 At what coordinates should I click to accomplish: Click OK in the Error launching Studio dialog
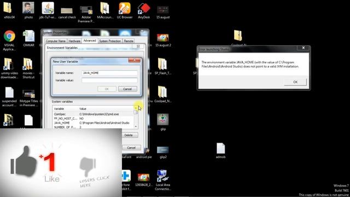pos(295,82)
